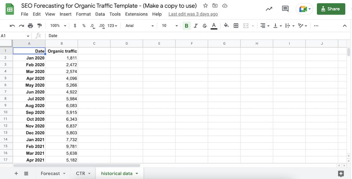Open fill color picker
Viewport: 352px width, 179px height.
(226, 26)
